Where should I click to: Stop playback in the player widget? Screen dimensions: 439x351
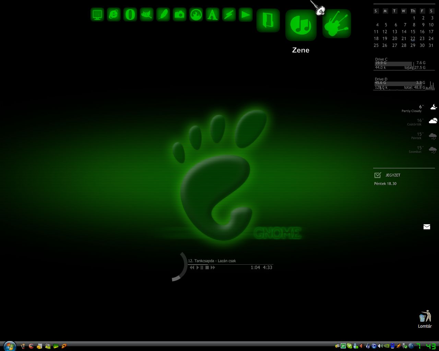point(207,267)
